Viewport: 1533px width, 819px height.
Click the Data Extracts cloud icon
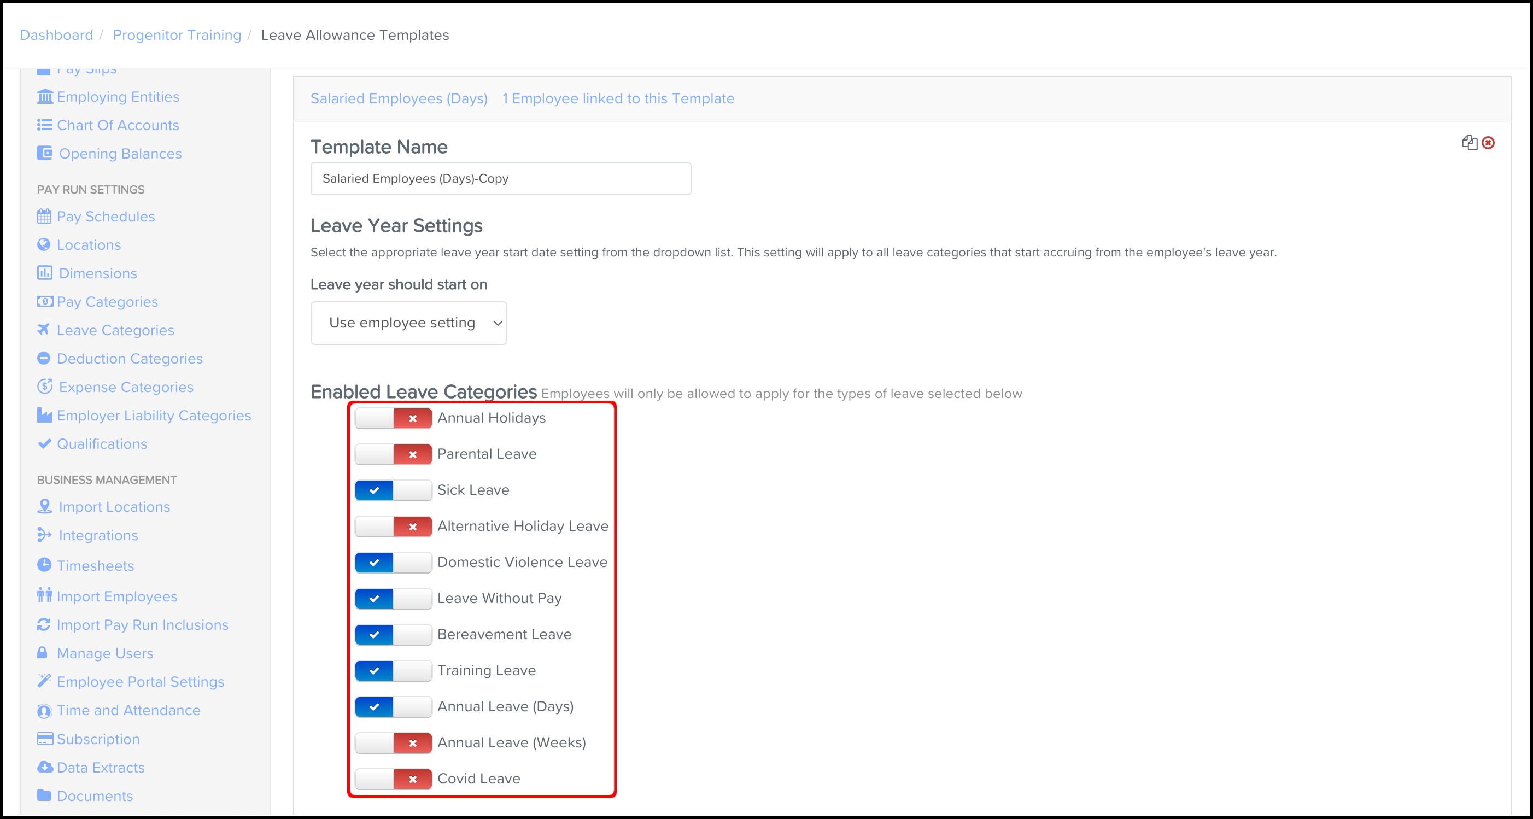point(45,767)
